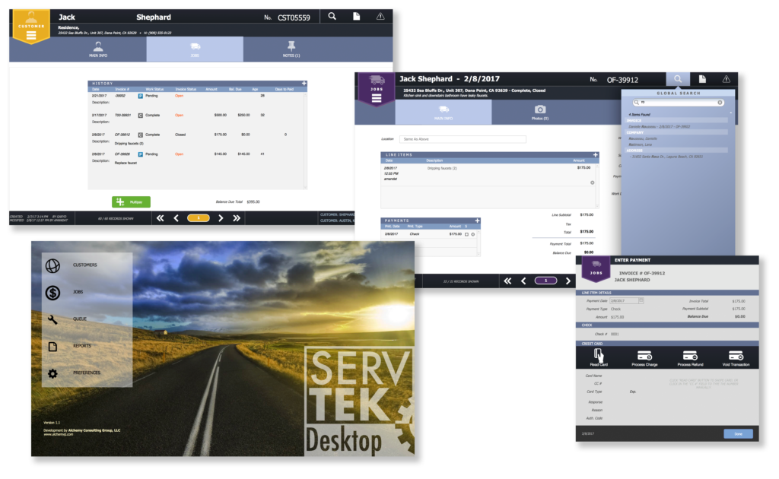Click the circle icon on the Check payment row
779x479 pixels.
pos(473,234)
